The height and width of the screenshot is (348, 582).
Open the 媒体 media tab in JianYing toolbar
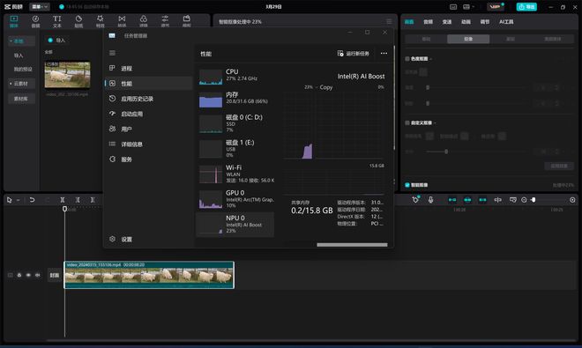pyautogui.click(x=14, y=21)
